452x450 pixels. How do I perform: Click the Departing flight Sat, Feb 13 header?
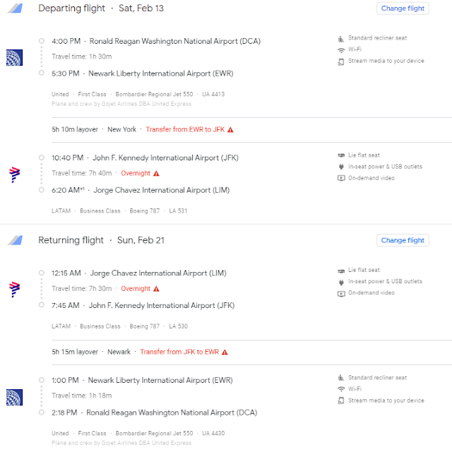pos(101,8)
